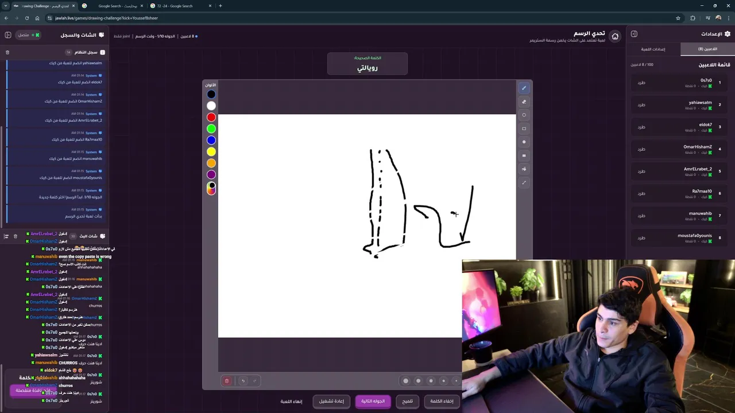The height and width of the screenshot is (413, 735).
Task: Select the straight line tool
Action: click(x=524, y=182)
